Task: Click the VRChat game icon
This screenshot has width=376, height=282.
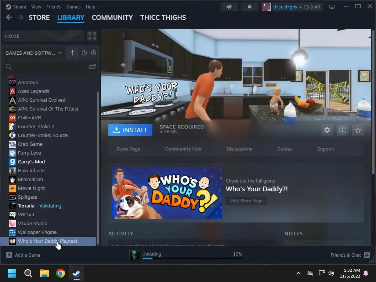Action: (x=12, y=214)
